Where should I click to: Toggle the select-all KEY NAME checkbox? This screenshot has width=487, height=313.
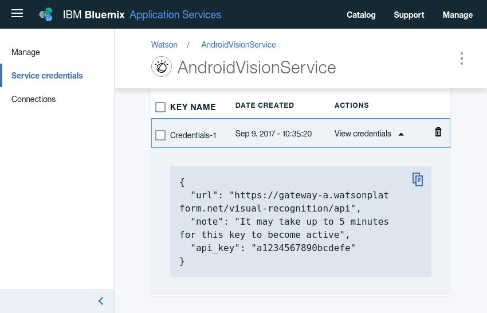[x=160, y=107]
